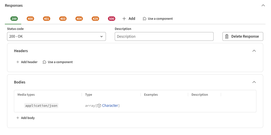Open the 403 response tab
Viewport: 271px width, 135px height.
[63, 19]
